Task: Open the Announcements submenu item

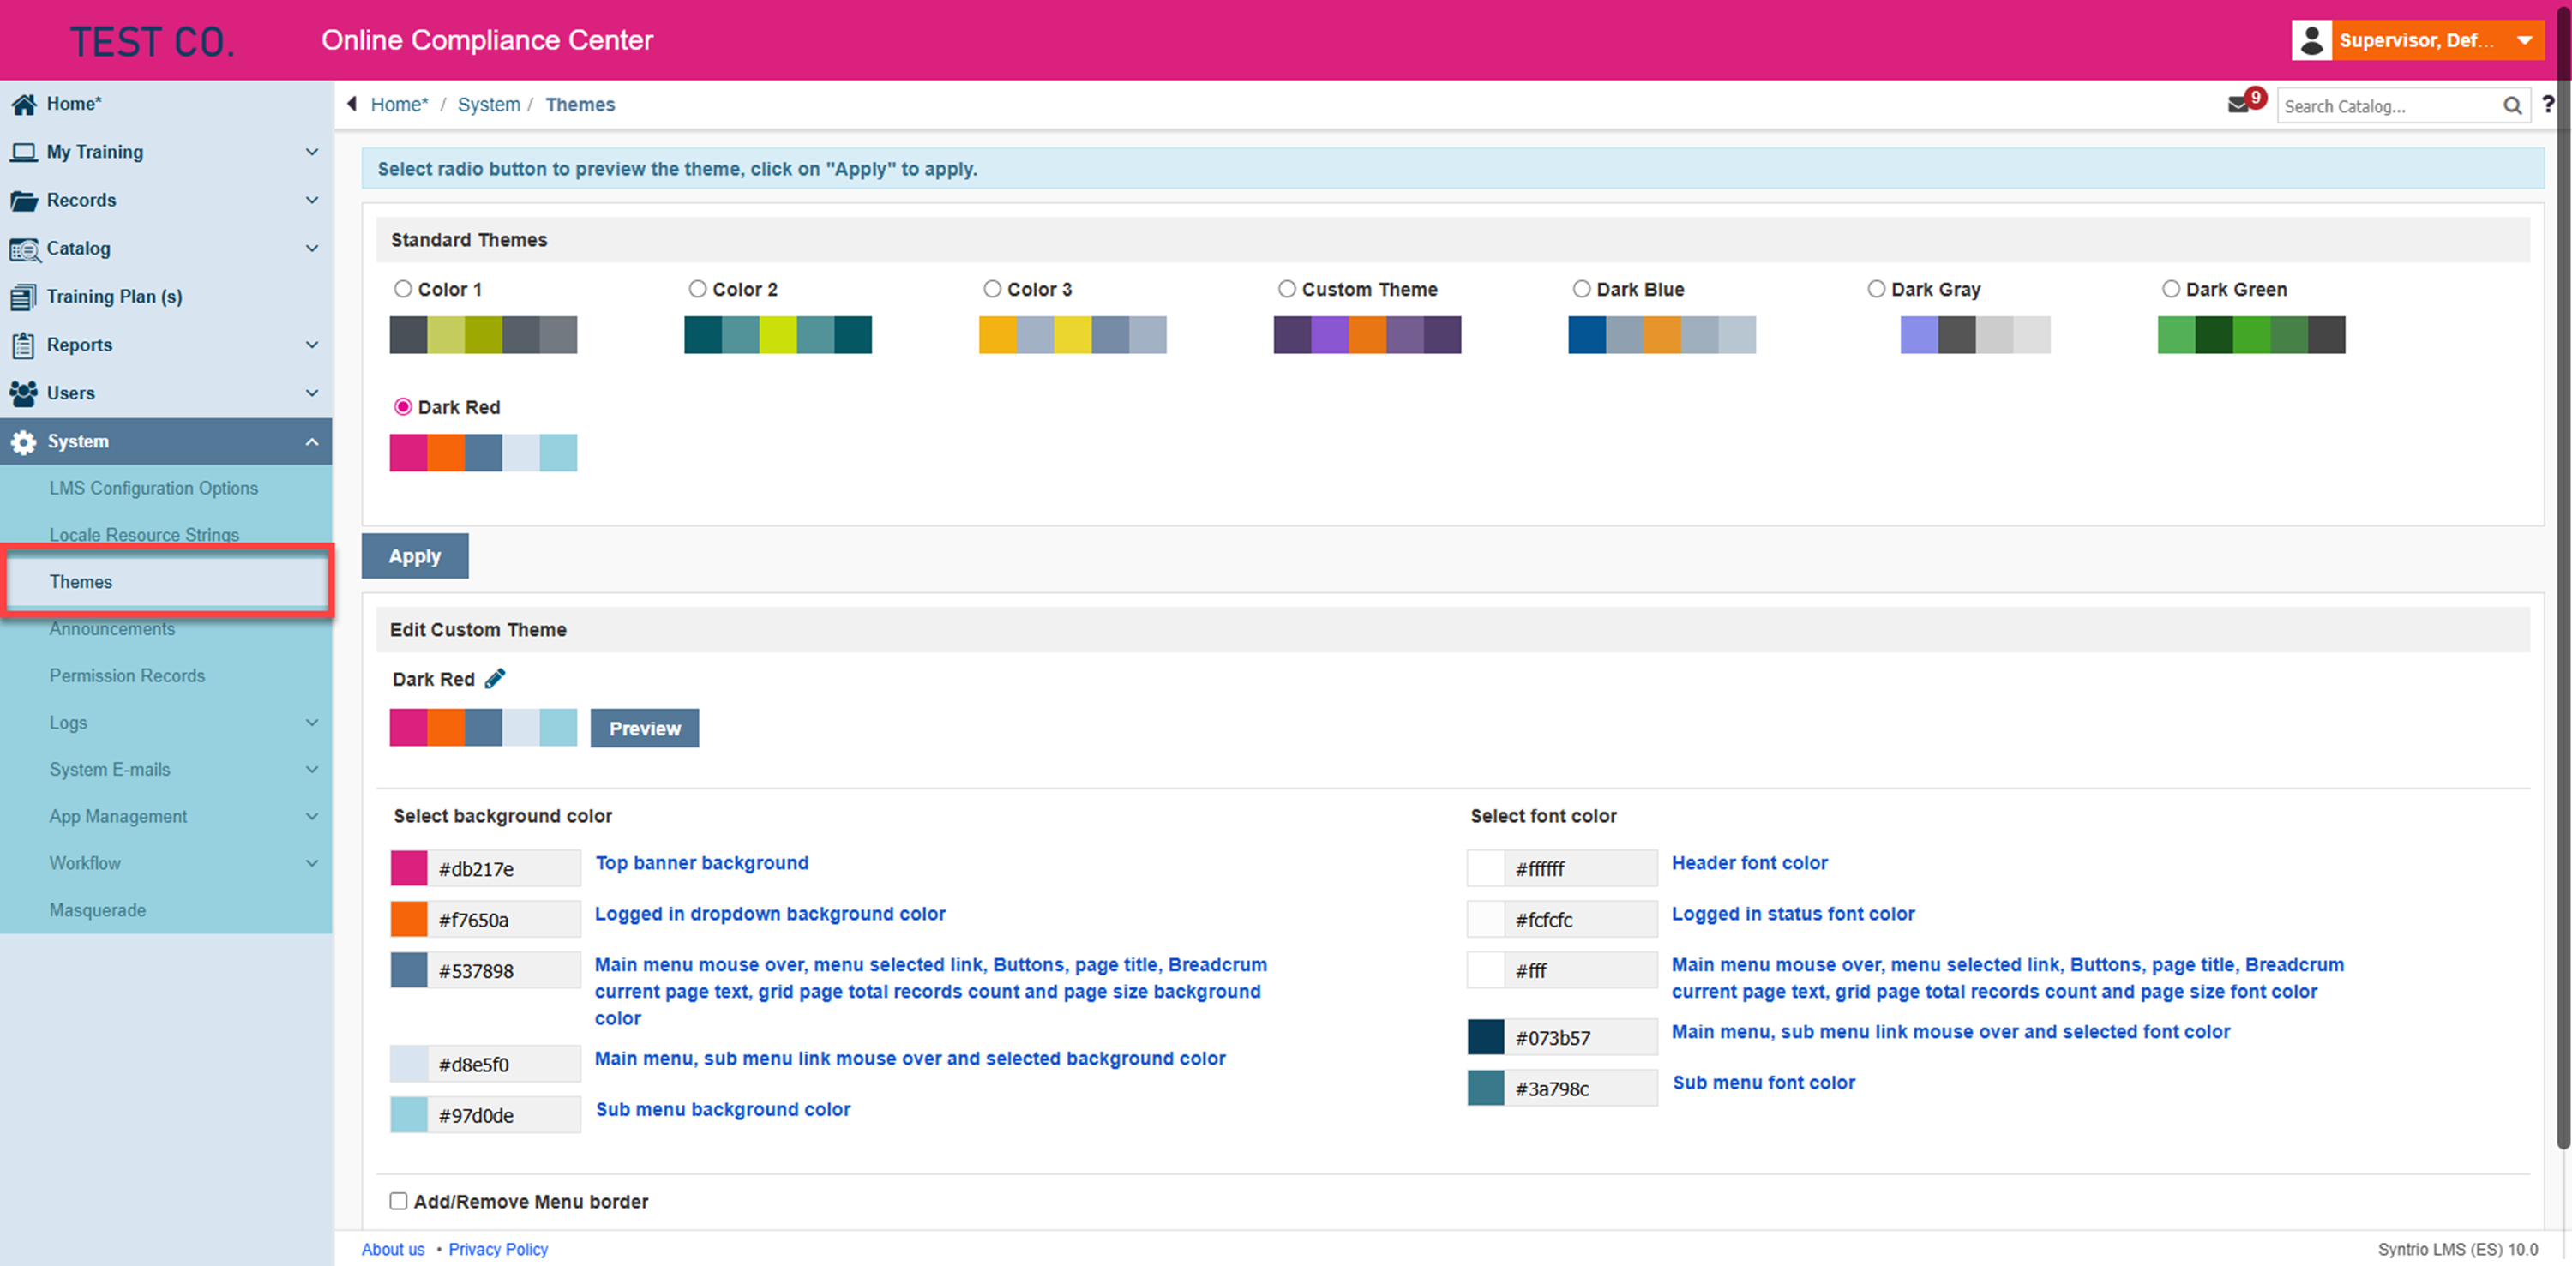Action: [113, 629]
